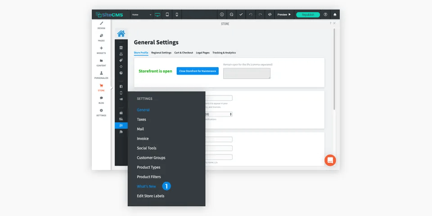Open the partially hidden select dropdown
This screenshot has width=432, height=216.
pos(219,114)
